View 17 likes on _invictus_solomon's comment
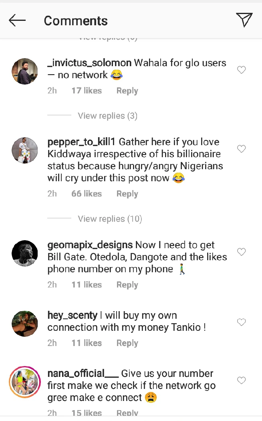This screenshot has width=262, height=421. click(x=87, y=91)
